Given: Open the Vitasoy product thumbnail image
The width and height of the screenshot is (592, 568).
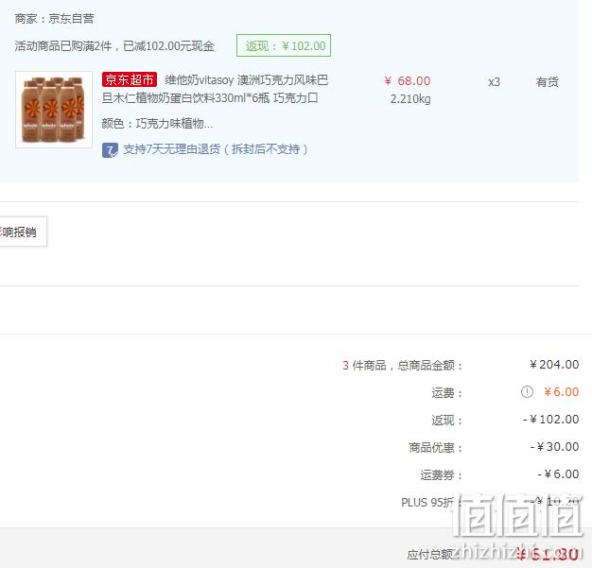Looking at the screenshot, I should point(54,110).
